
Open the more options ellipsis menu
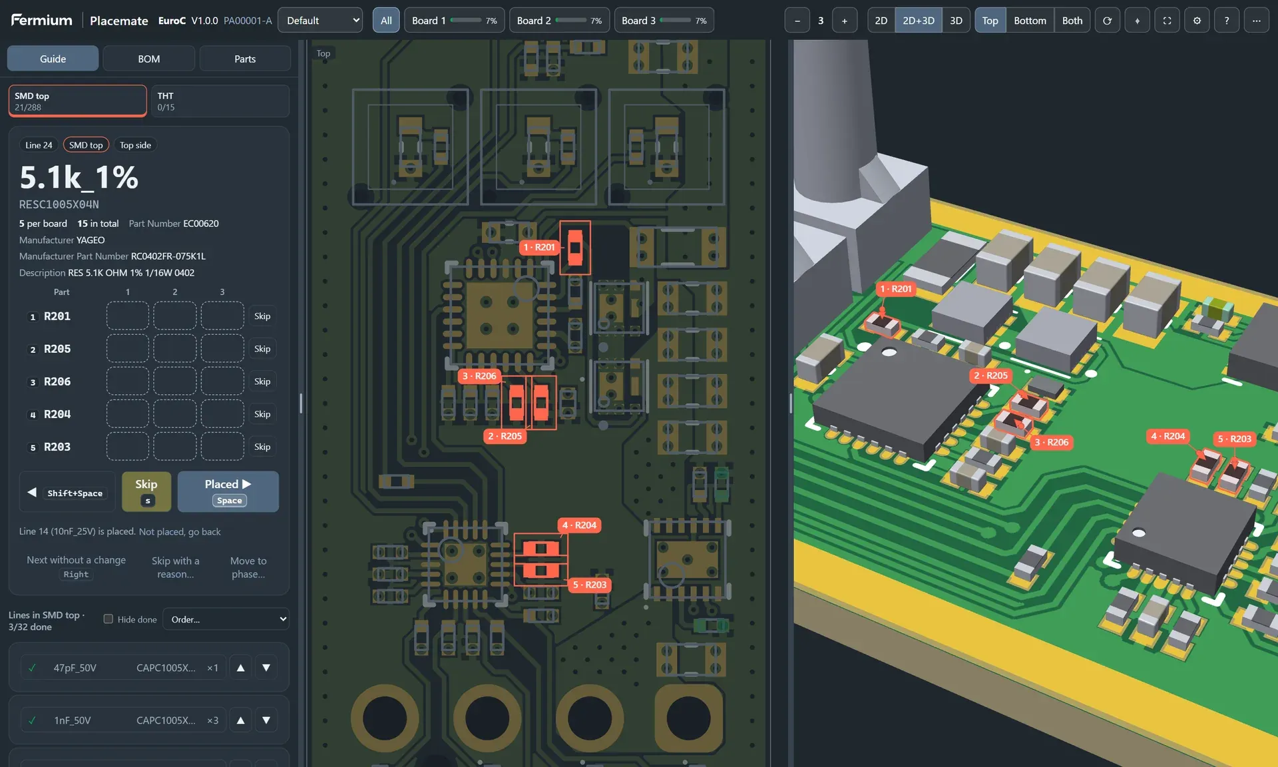pos(1257,21)
